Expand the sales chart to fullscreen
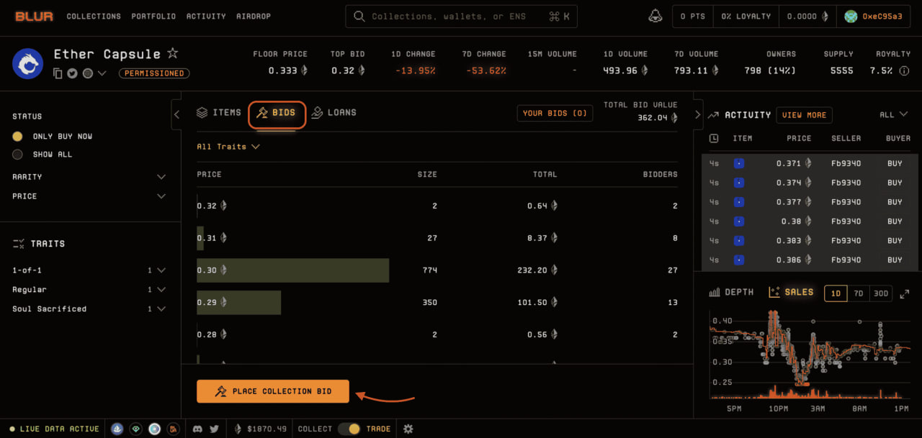 (905, 293)
